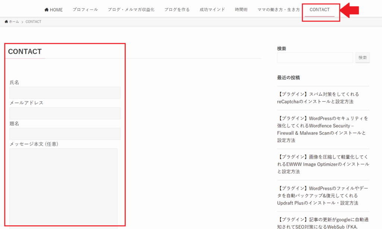Open the EWWW Image Optimizer post link
Viewport: 382px width, 229px height.
click(x=323, y=164)
